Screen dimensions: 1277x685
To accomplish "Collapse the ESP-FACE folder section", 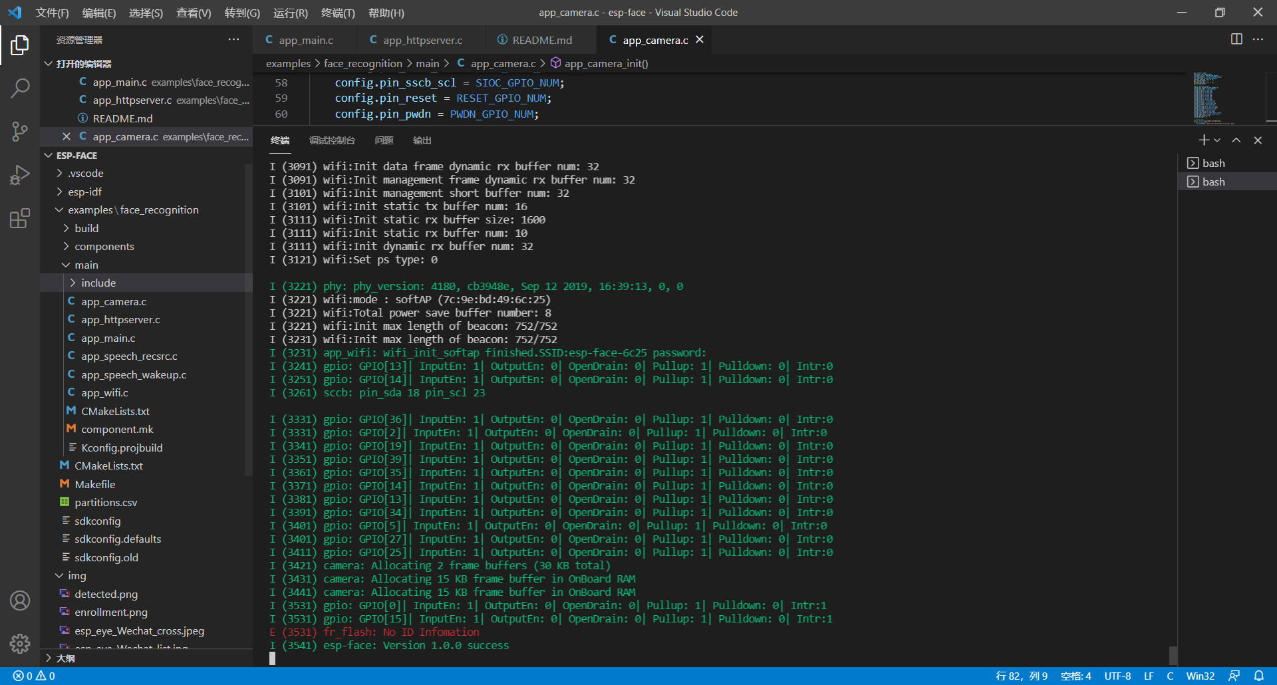I will (x=146, y=155).
